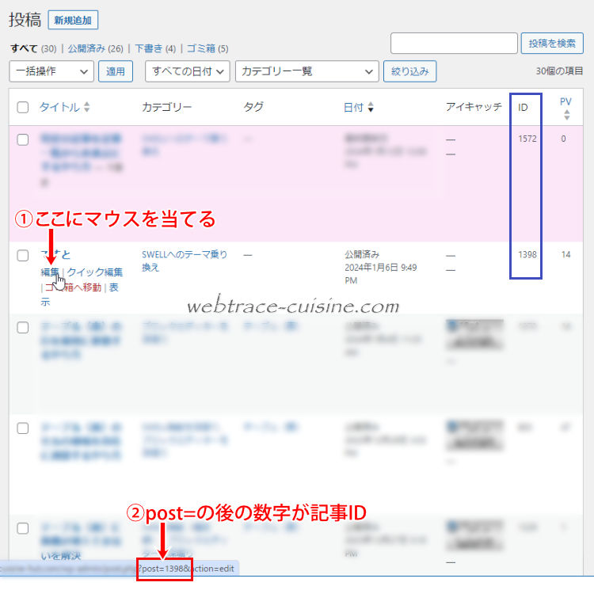Check the checkbox of the last post row

(x=23, y=528)
